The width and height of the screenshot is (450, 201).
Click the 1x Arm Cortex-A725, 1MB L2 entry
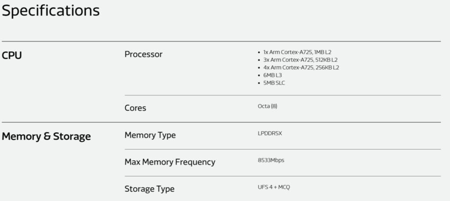pos(298,53)
